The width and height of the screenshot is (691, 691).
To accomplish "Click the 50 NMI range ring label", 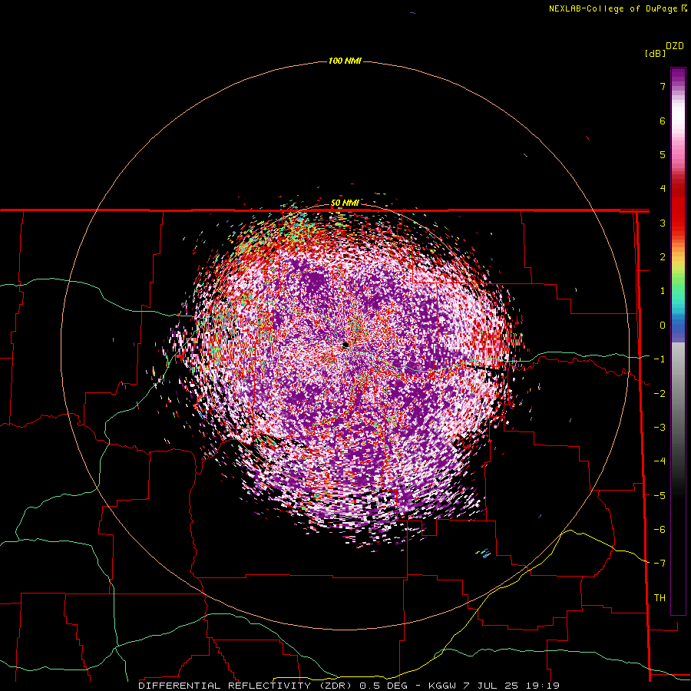I will tap(345, 203).
